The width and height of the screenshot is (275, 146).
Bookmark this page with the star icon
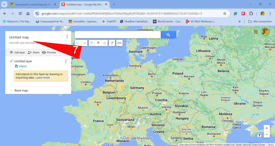click(225, 13)
